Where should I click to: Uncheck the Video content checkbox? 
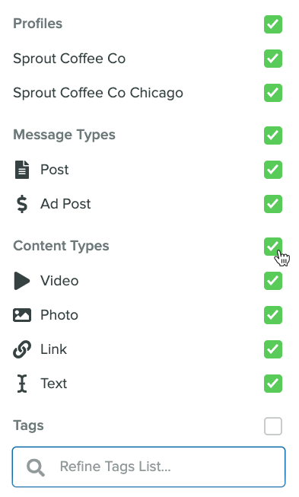tap(273, 281)
